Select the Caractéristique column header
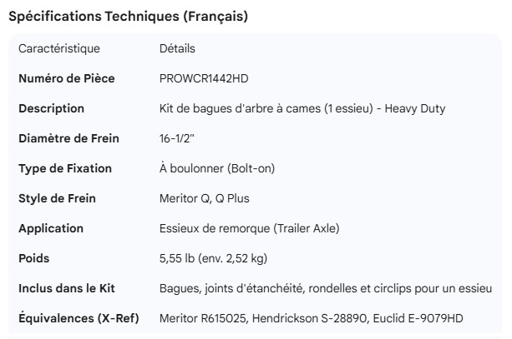The image size is (512, 339). [x=59, y=48]
